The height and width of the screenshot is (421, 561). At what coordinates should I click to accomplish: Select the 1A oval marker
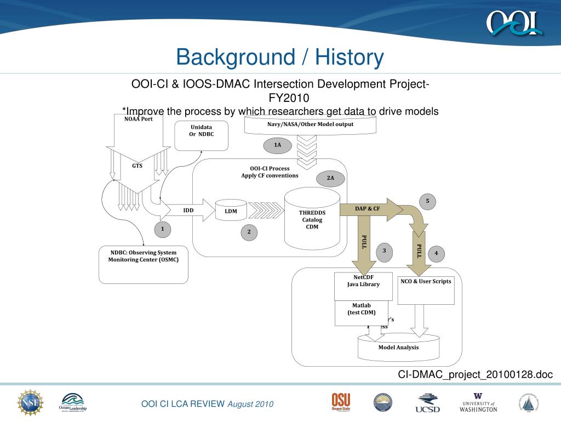coord(278,145)
